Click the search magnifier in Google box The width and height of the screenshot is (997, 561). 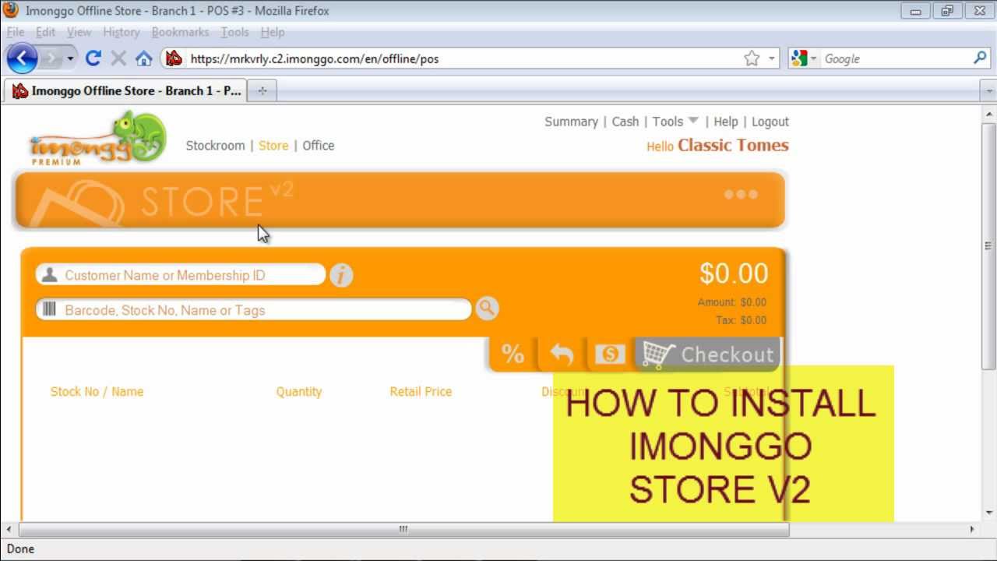coord(980,58)
